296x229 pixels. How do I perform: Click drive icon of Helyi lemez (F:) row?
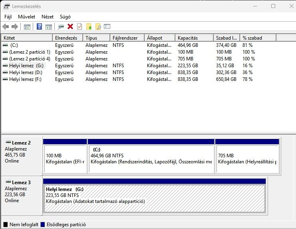click(5, 79)
